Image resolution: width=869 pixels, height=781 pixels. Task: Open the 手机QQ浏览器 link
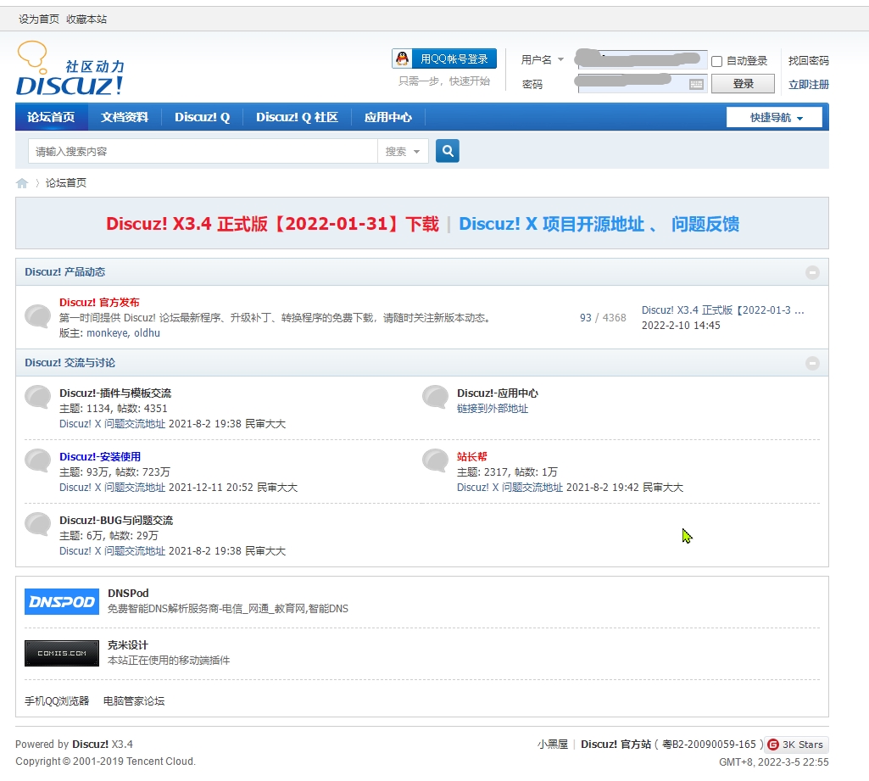click(x=57, y=700)
